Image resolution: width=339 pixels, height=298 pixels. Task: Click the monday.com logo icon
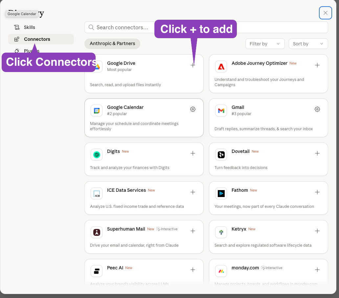[x=221, y=271]
